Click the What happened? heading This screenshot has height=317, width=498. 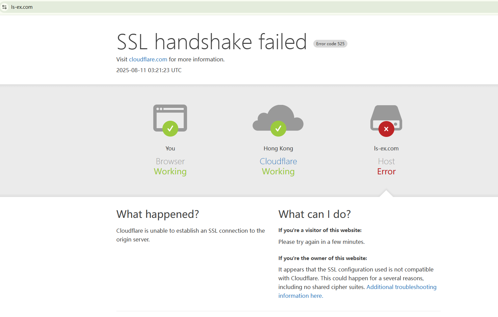157,214
